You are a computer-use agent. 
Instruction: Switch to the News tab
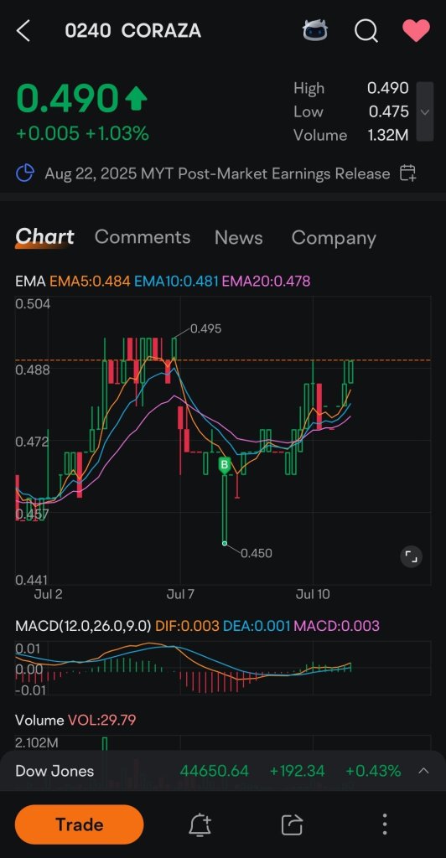click(239, 237)
